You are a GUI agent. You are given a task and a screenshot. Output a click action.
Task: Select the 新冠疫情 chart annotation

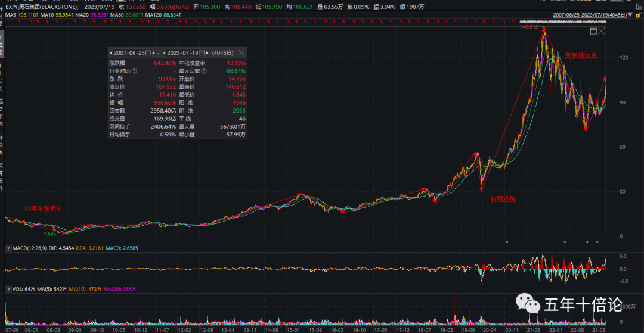[503, 199]
